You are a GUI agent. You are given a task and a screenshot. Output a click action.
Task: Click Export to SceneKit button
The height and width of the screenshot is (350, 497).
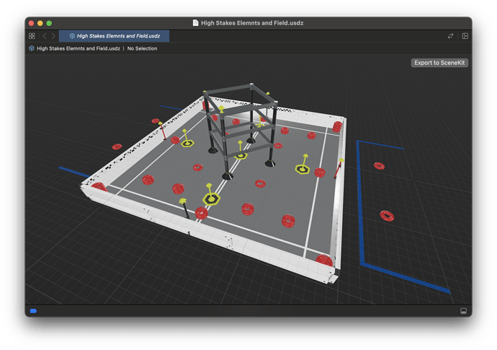(x=440, y=63)
